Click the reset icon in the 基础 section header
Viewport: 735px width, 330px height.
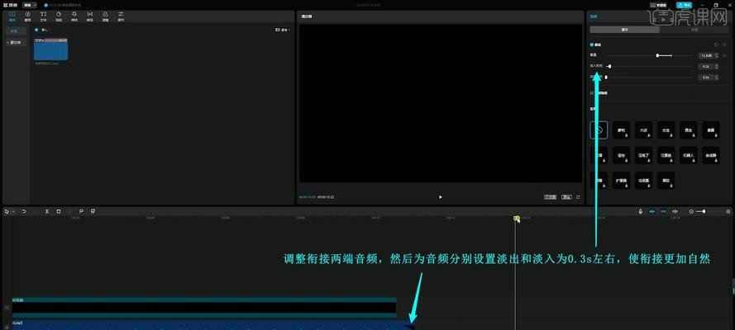(715, 45)
